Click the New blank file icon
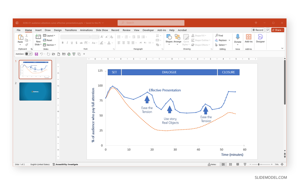 [58, 54]
